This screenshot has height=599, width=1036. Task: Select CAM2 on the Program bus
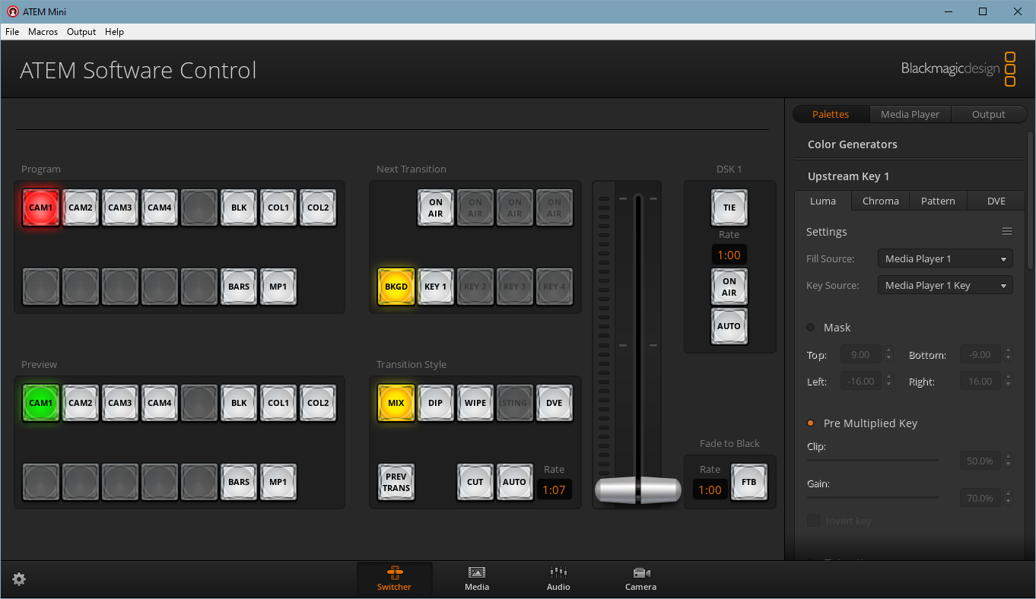[x=81, y=208]
